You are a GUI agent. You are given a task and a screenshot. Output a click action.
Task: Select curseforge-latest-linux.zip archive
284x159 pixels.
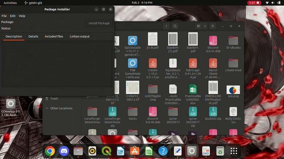click(112, 117)
